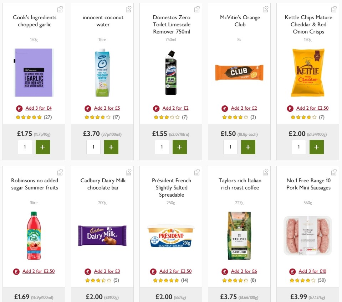
Task: Click the save-to-list icon on Cook's Ingredients chopped garlic
Action: click(60, 9)
